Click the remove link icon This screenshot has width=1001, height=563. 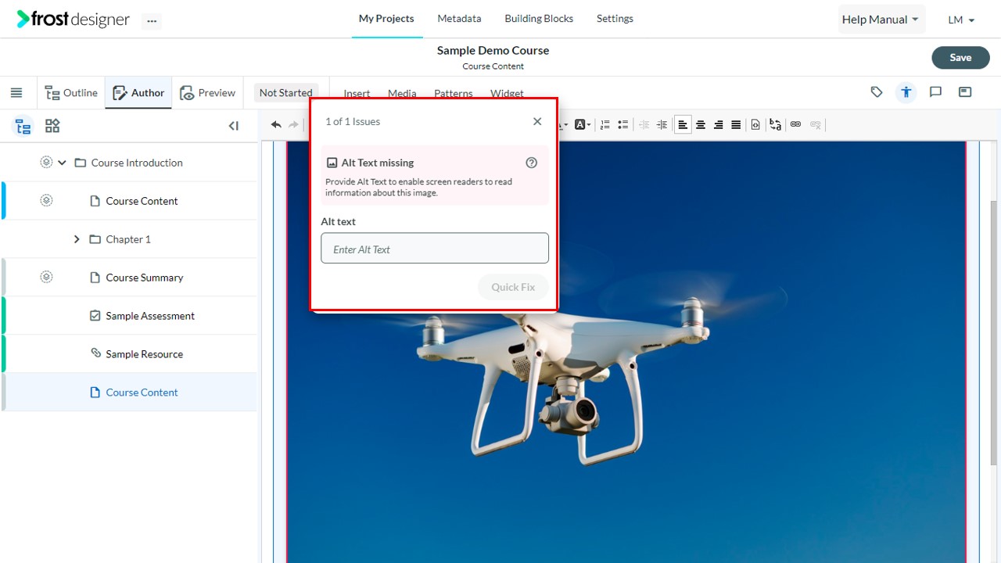click(x=816, y=124)
